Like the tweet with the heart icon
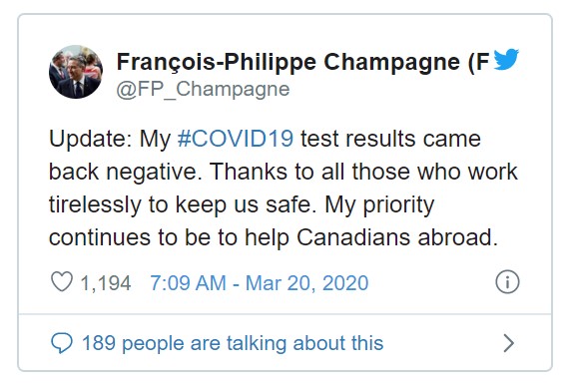This screenshot has height=383, width=570. pyautogui.click(x=62, y=282)
